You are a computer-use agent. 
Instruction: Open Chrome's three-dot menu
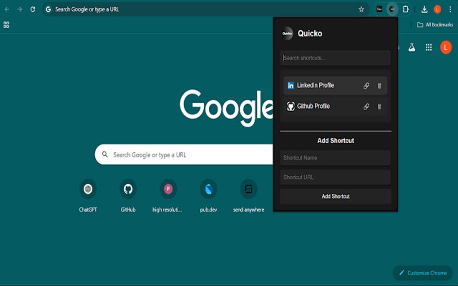click(x=450, y=9)
